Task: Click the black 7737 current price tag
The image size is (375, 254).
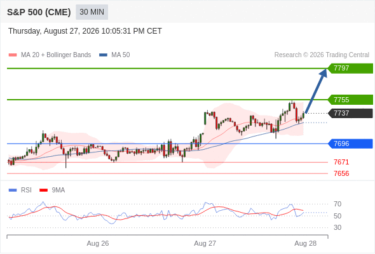Action: (350, 113)
